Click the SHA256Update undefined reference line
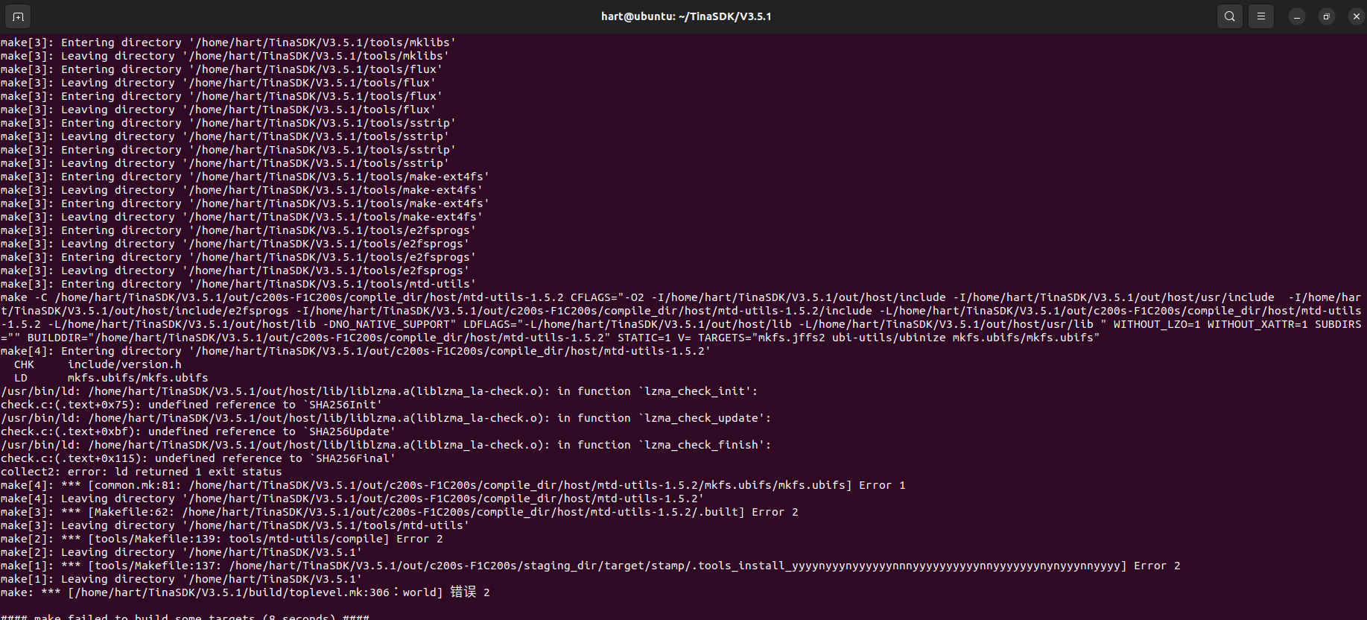 click(x=198, y=431)
